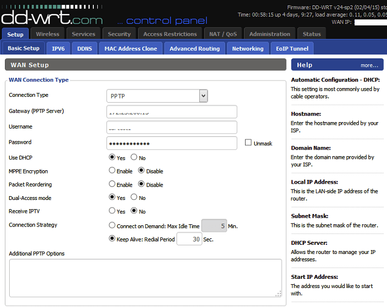Click the Help more... link

[369, 65]
